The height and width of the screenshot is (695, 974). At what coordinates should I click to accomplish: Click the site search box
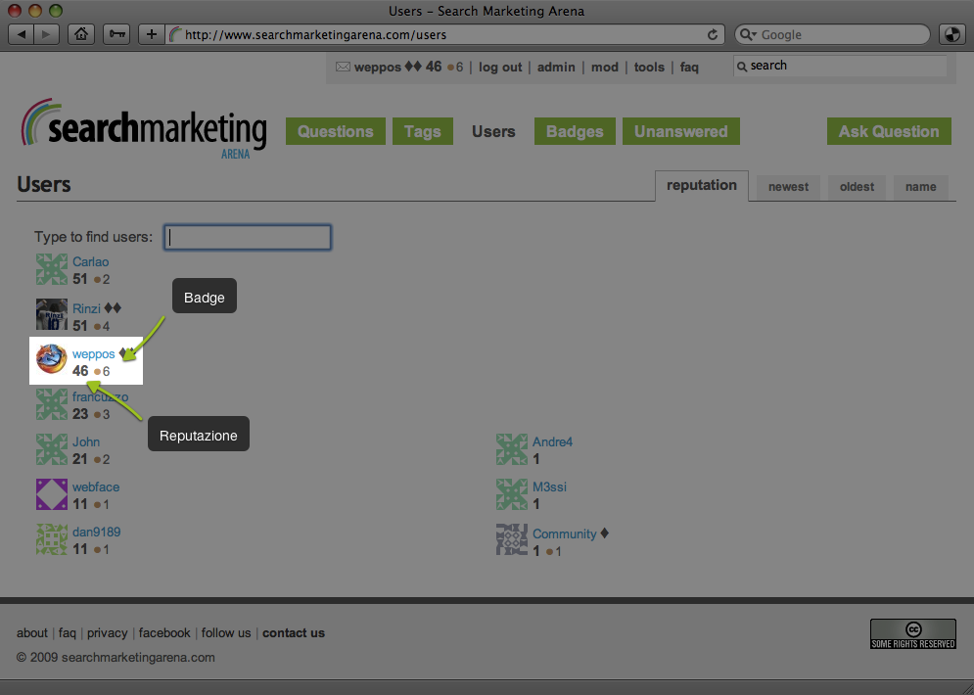click(x=840, y=66)
